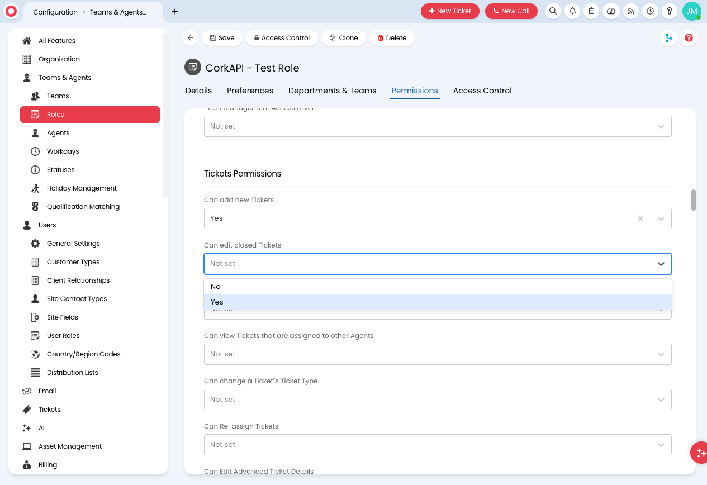707x485 pixels.
Task: Choose No in the open dropdown
Action: pos(438,287)
